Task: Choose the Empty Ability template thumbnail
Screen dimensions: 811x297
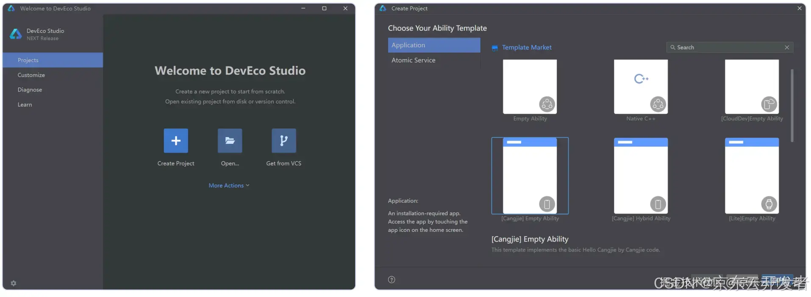Action: tap(530, 87)
